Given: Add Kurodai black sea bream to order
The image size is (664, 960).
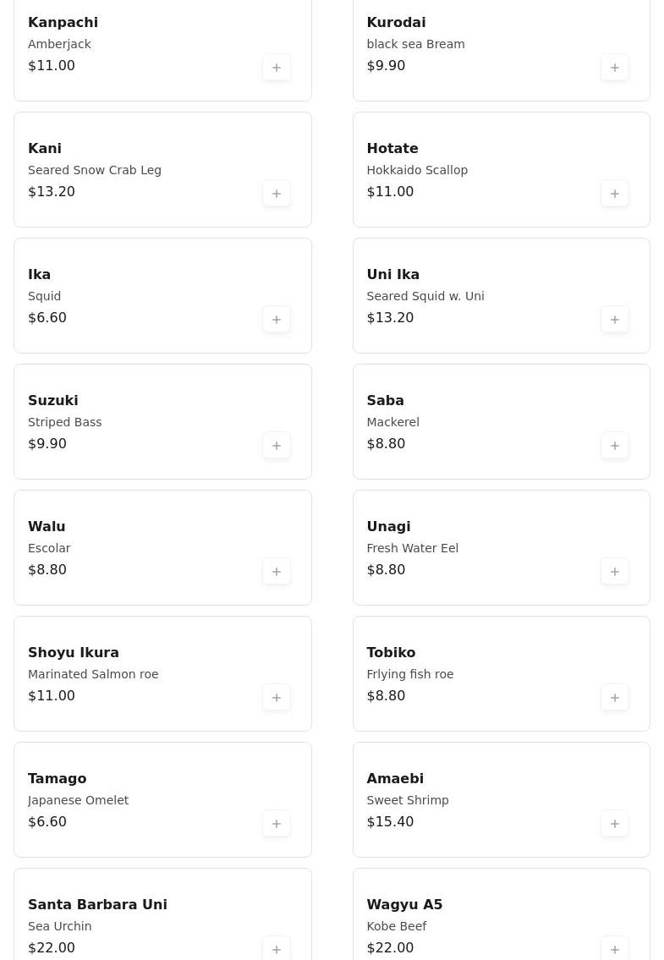Looking at the screenshot, I should pos(615,68).
